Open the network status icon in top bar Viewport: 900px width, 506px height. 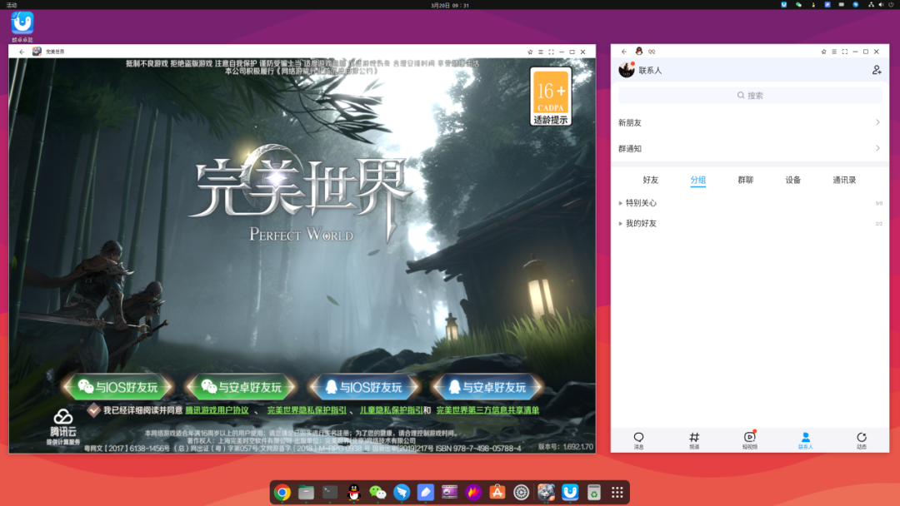pos(872,5)
